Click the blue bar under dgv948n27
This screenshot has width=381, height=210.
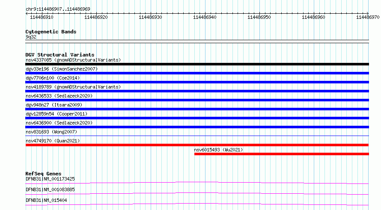[x=197, y=109]
